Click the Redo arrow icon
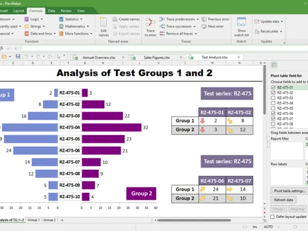Image resolution: width=308 pixels, height=231 pixels. coord(38,57)
